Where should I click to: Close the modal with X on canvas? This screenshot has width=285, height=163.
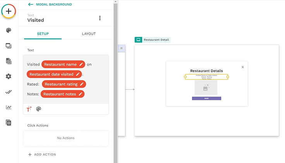[x=243, y=67]
